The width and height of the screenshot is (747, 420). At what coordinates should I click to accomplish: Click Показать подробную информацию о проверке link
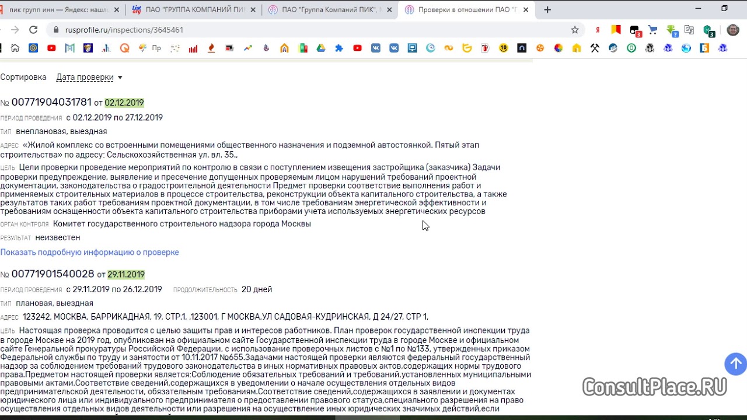pos(89,252)
